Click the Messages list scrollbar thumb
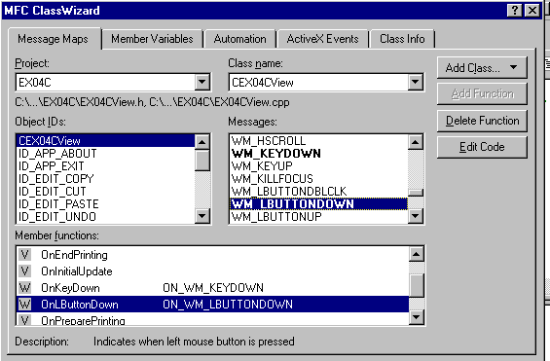Screen dimensions: 550x361 (416, 193)
